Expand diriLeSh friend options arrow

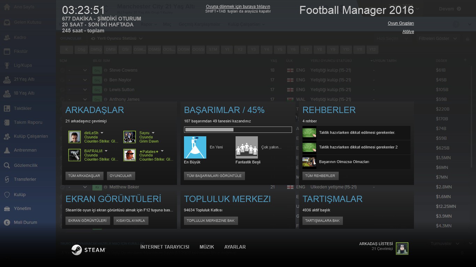point(102,133)
